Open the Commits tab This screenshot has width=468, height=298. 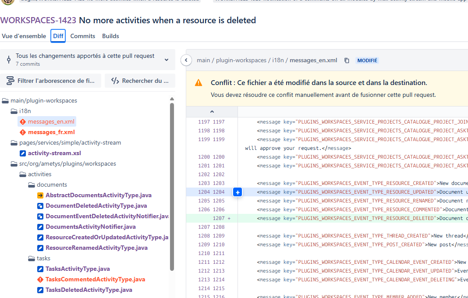pos(82,36)
